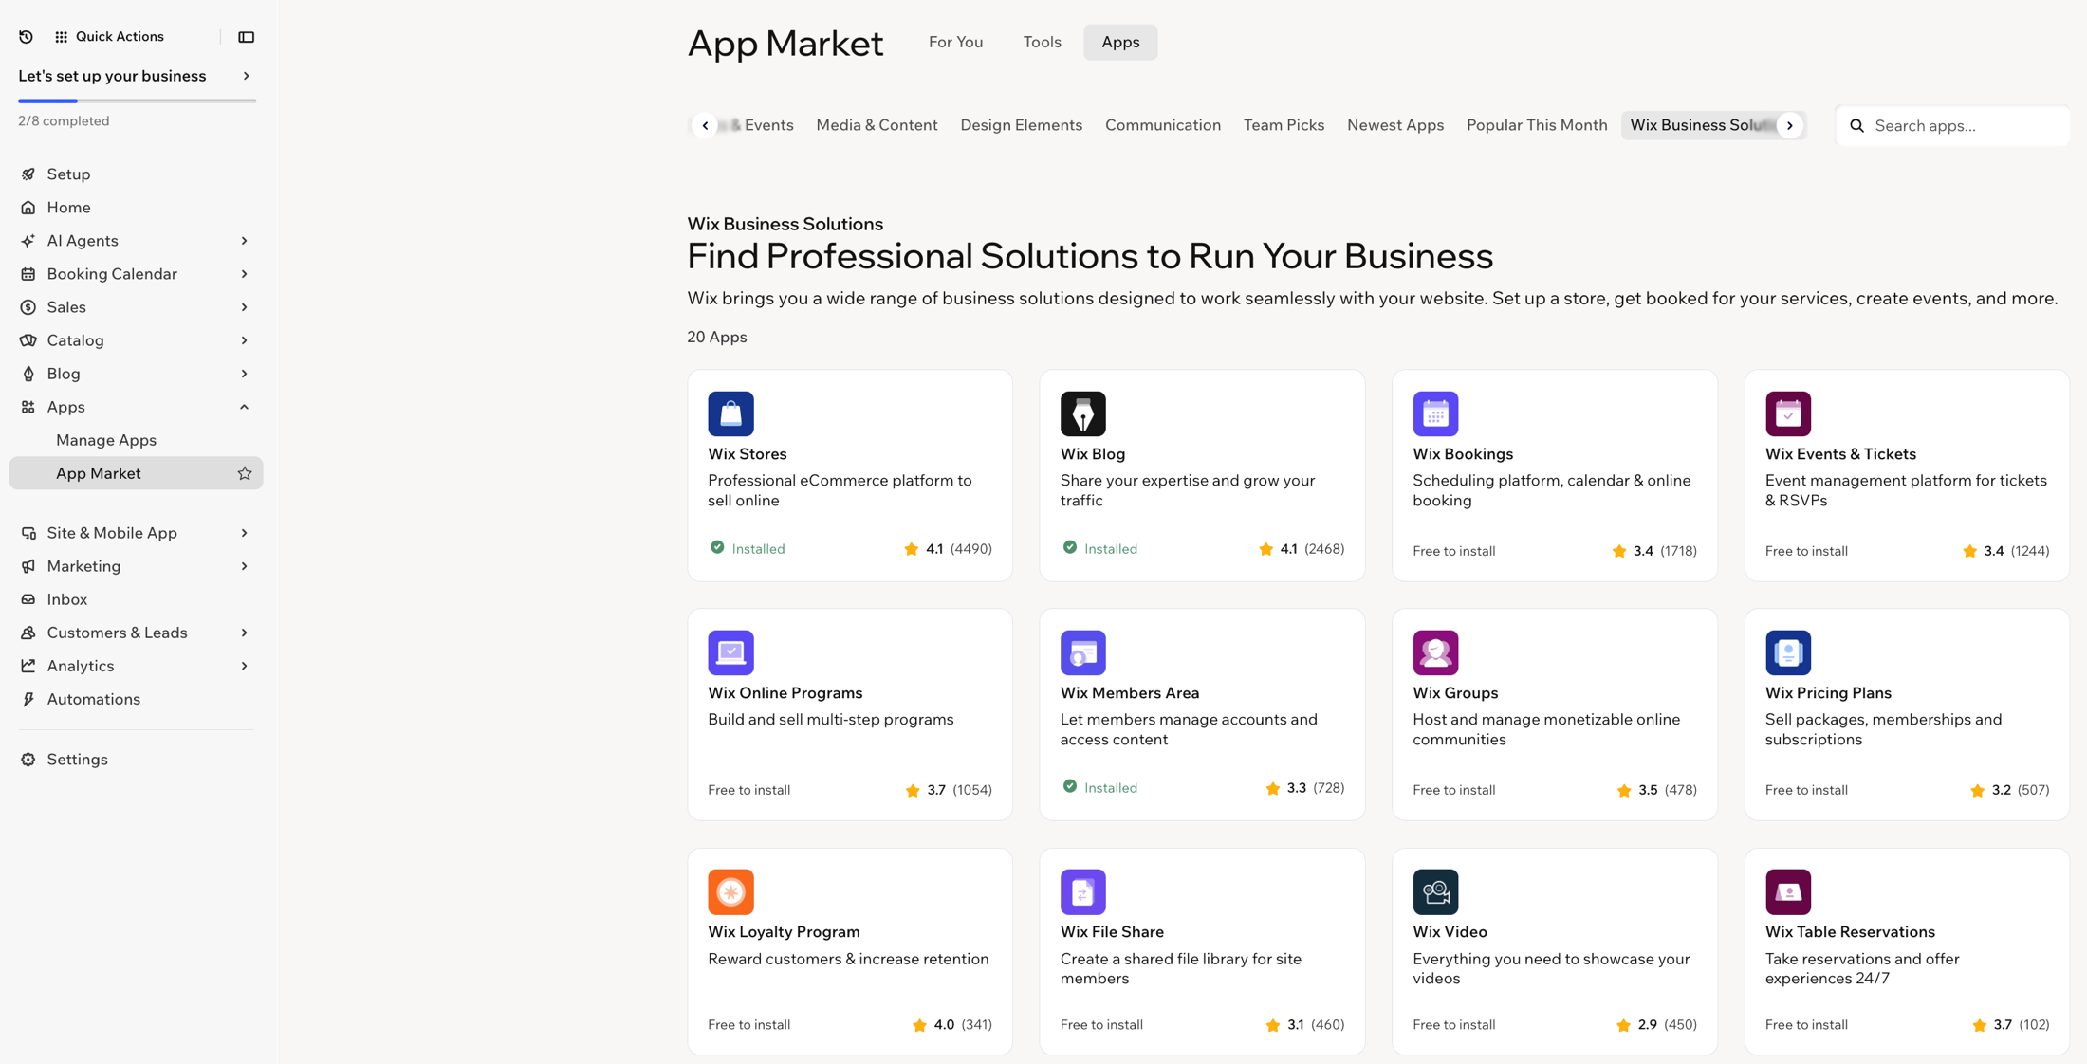Image resolution: width=2087 pixels, height=1064 pixels.
Task: Click the Wix Members Area icon
Action: point(1082,652)
